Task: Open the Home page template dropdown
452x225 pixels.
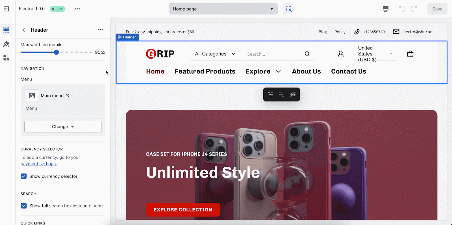Action: [223, 9]
